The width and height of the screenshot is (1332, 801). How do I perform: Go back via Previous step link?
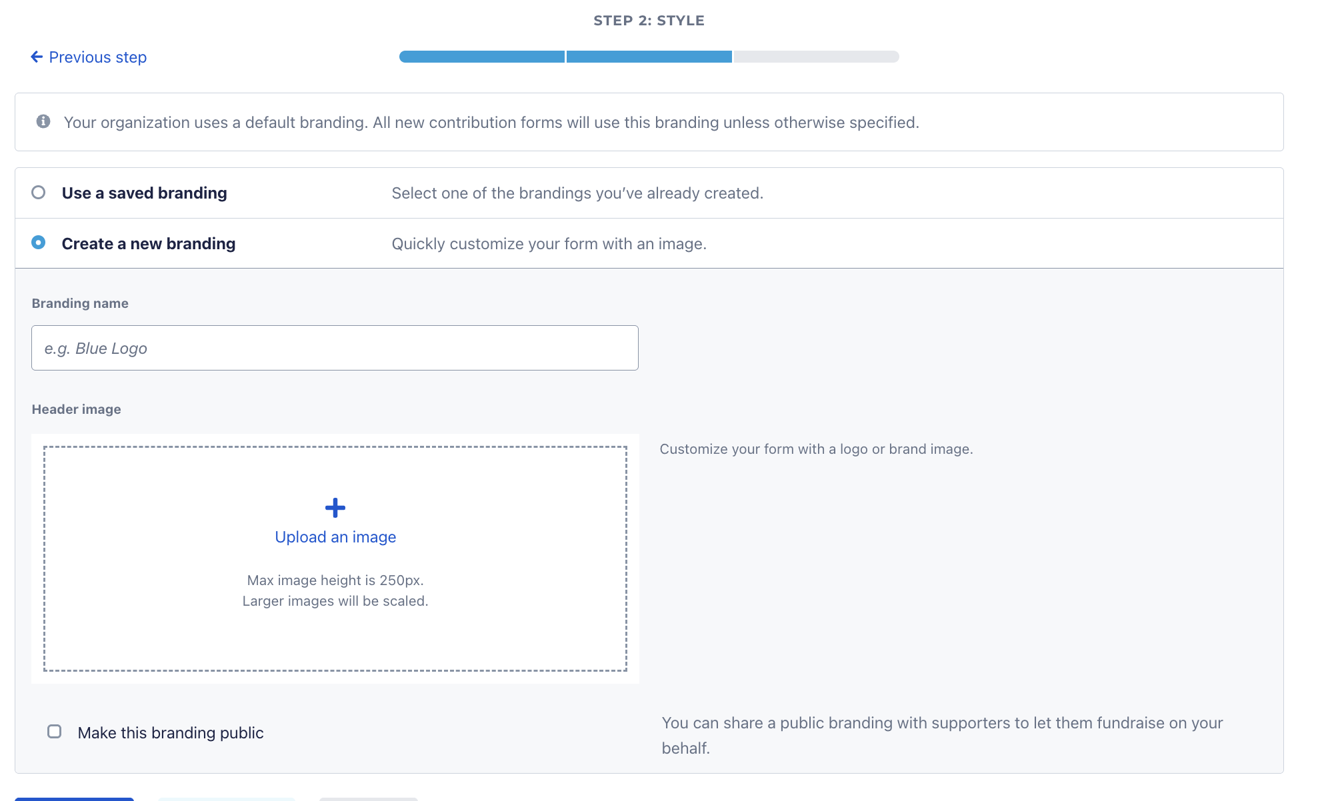pos(89,57)
